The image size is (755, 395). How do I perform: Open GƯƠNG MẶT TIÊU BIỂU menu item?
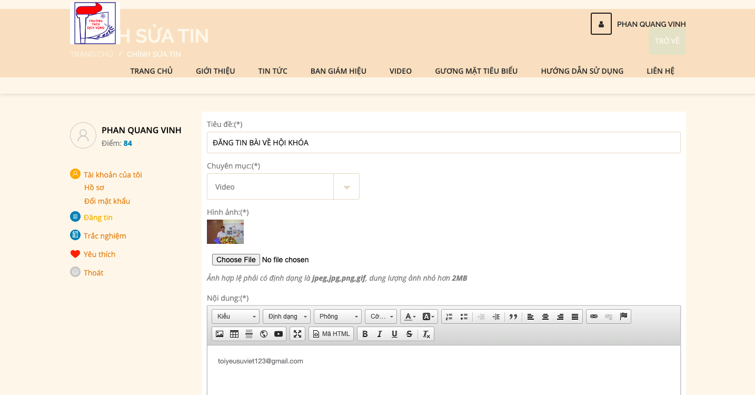476,71
